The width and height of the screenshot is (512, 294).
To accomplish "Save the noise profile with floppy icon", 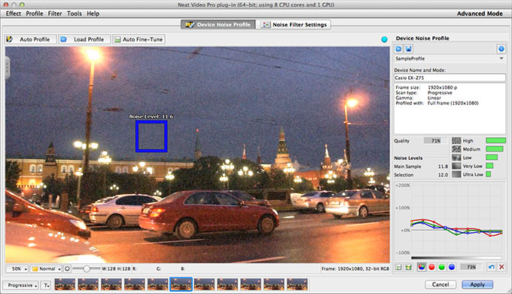I will [x=409, y=49].
